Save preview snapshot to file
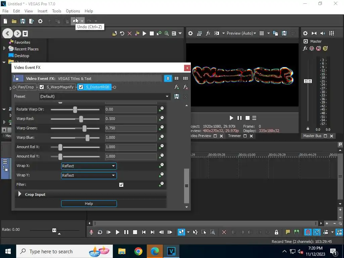This screenshot has width=344, height=258. 284,33
